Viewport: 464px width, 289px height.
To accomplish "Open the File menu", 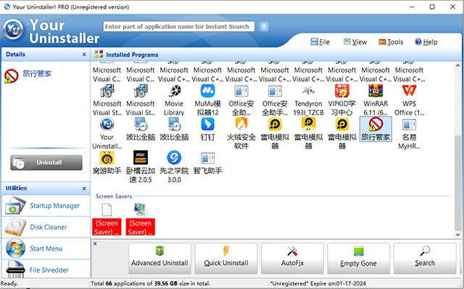I will (320, 42).
